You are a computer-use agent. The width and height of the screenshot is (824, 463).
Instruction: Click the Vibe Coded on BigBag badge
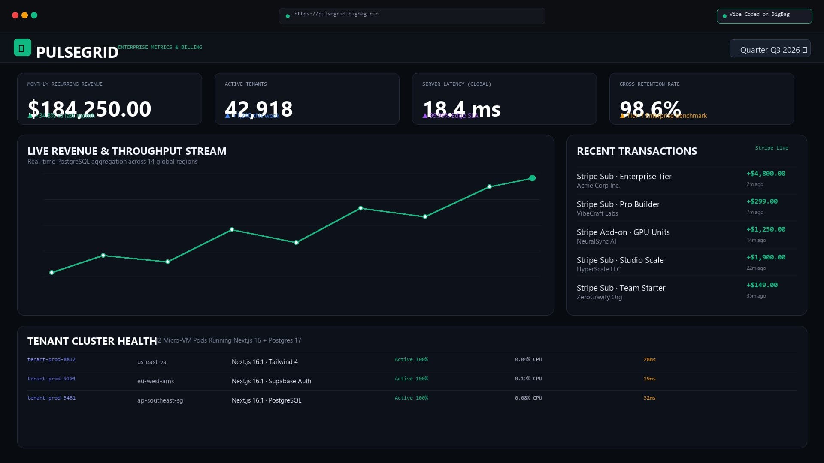point(764,16)
